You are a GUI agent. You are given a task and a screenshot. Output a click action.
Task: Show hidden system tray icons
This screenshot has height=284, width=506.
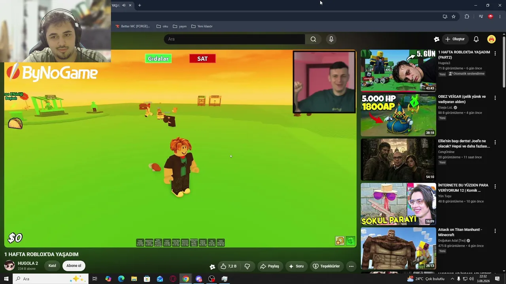(453, 279)
